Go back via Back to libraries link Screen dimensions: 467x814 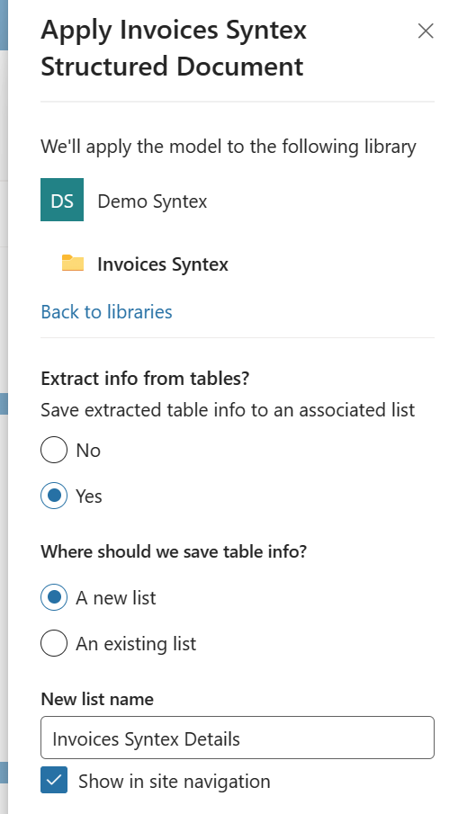pyautogui.click(x=106, y=311)
